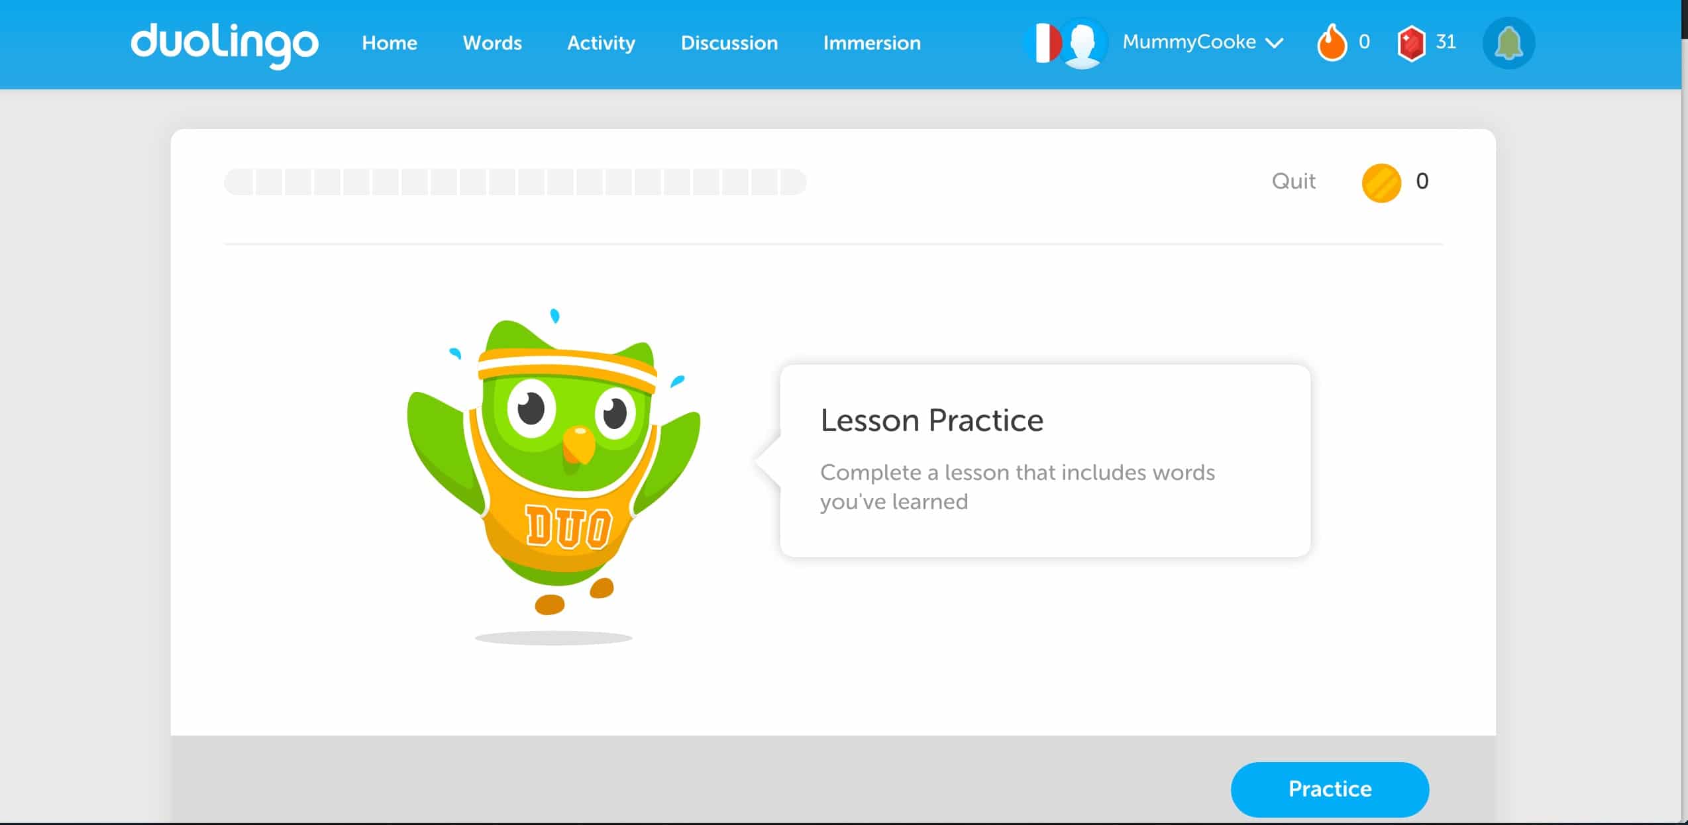The height and width of the screenshot is (825, 1688).
Task: Select the Immersion menu item
Action: click(872, 43)
